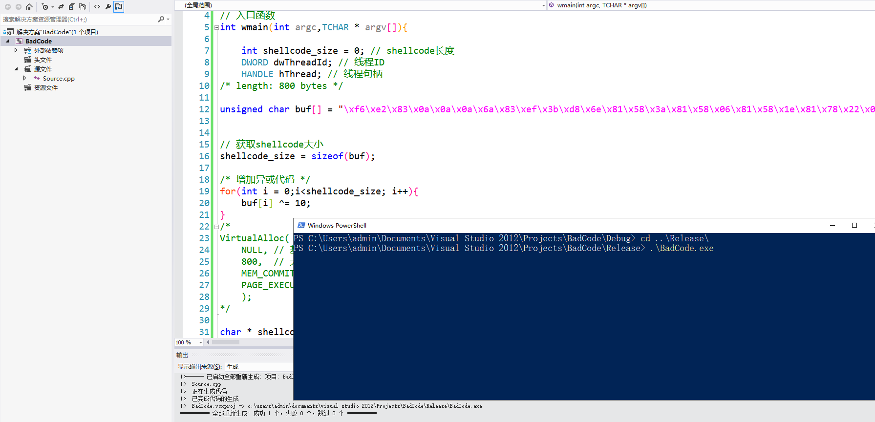
Task: Expand the 外部依赖项 folder
Action: pyautogui.click(x=16, y=50)
